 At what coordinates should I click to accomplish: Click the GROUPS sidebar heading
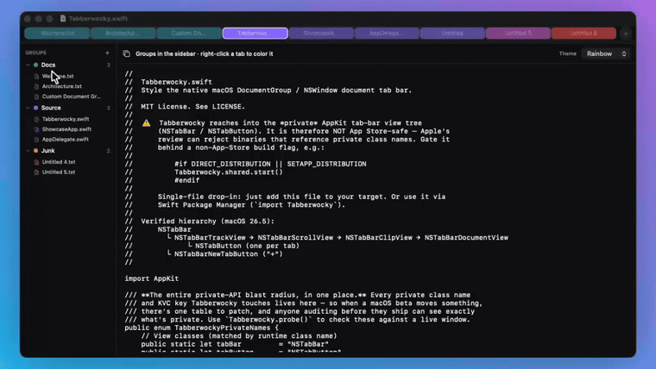[x=36, y=53]
